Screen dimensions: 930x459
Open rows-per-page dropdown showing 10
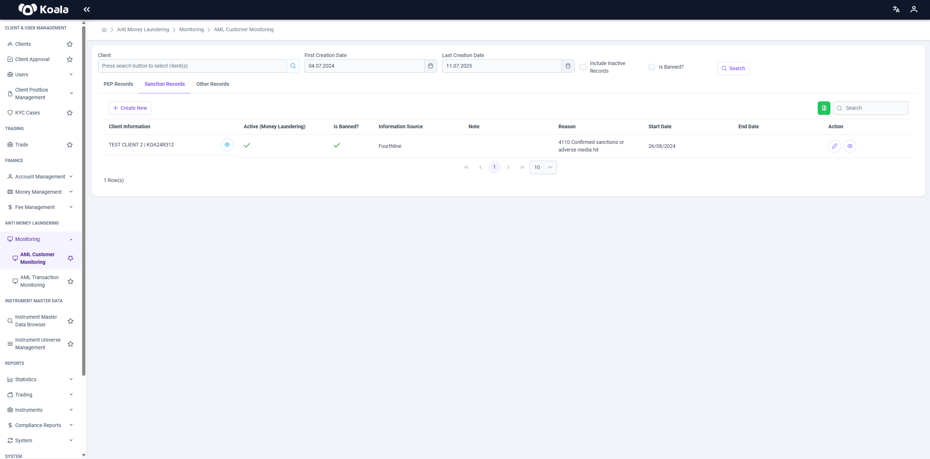(543, 167)
